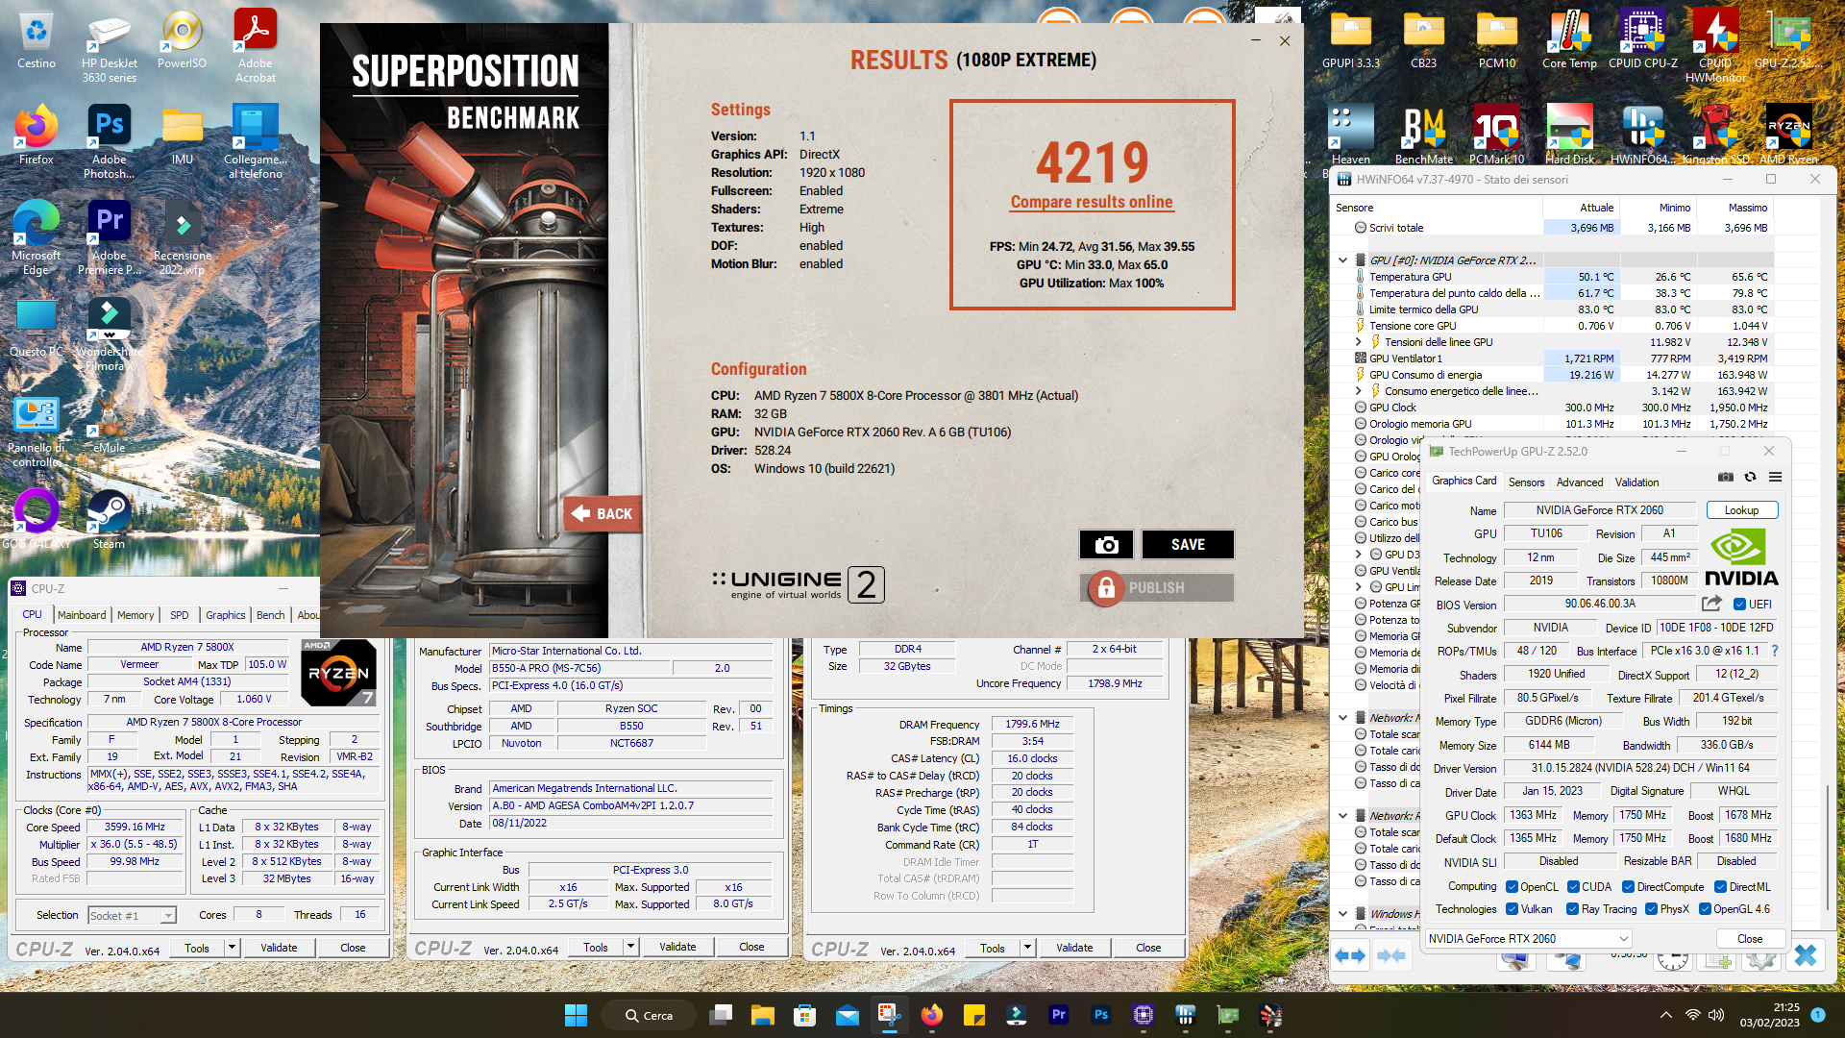Open the CPU-Z Socket #1 selection dropdown

click(x=132, y=916)
